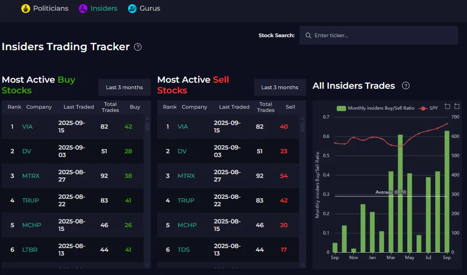Open DV in the Most Active Sell table
This screenshot has height=275, width=467.
[x=182, y=151]
